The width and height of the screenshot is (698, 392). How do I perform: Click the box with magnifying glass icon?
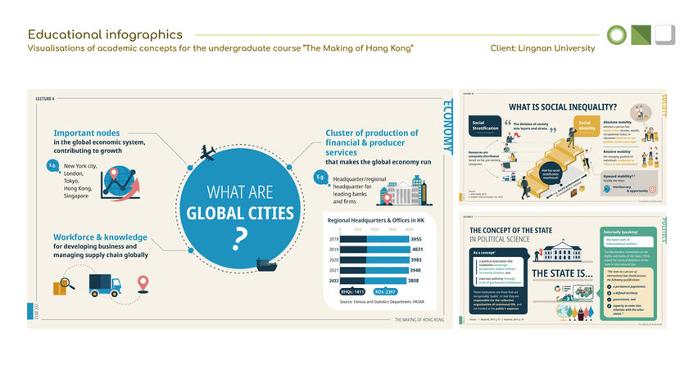tap(64, 286)
